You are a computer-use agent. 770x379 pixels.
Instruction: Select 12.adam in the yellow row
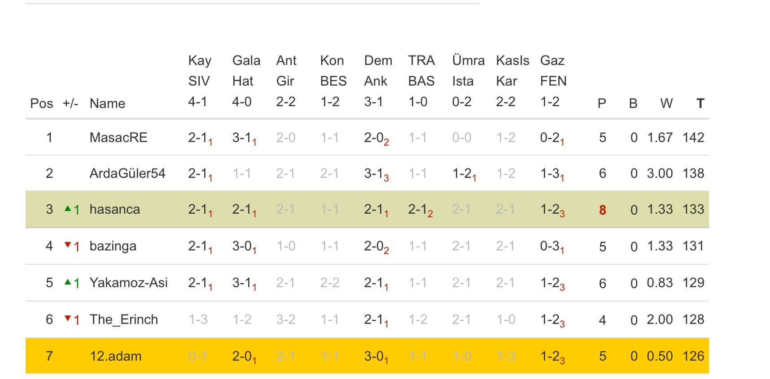tap(116, 356)
